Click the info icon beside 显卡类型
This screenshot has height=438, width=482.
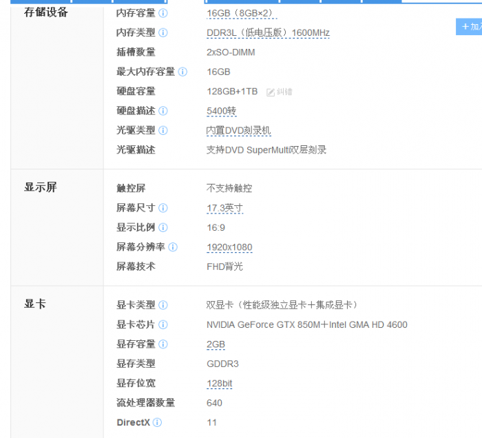pos(163,305)
